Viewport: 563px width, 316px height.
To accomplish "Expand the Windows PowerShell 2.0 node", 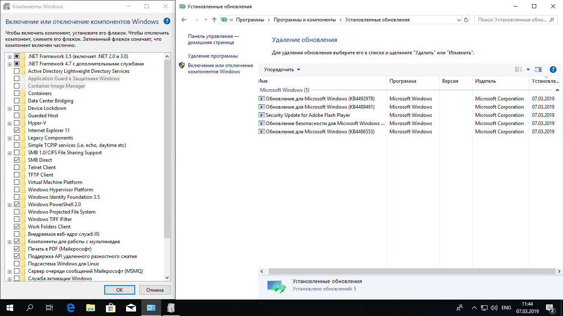I will click(x=9, y=204).
